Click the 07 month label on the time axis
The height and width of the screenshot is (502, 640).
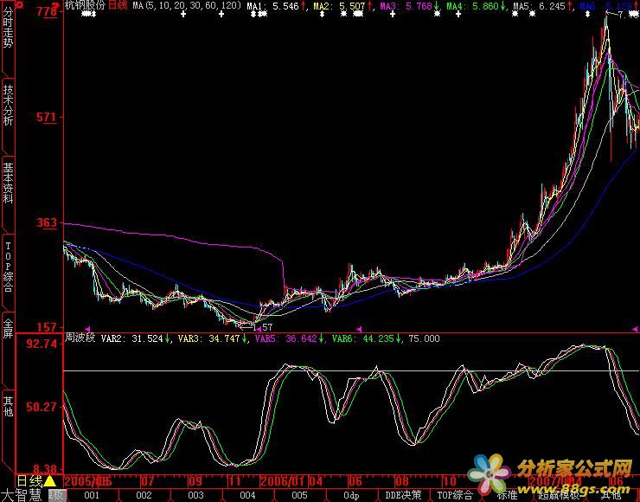click(x=147, y=480)
